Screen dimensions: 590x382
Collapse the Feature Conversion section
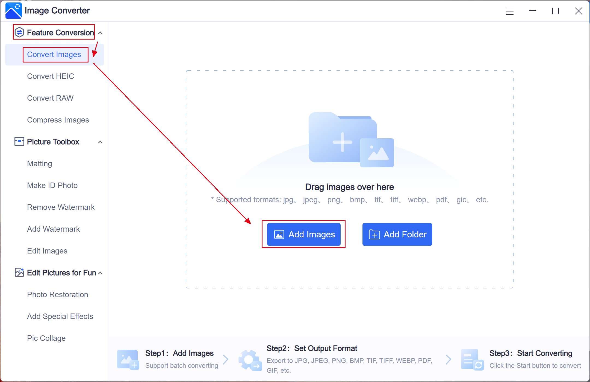coord(101,33)
